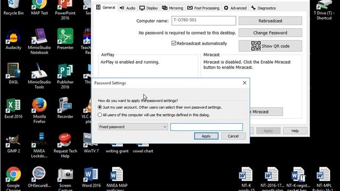This screenshot has height=191, width=340.
Task: Select the Just my user account option
Action: pos(100,107)
